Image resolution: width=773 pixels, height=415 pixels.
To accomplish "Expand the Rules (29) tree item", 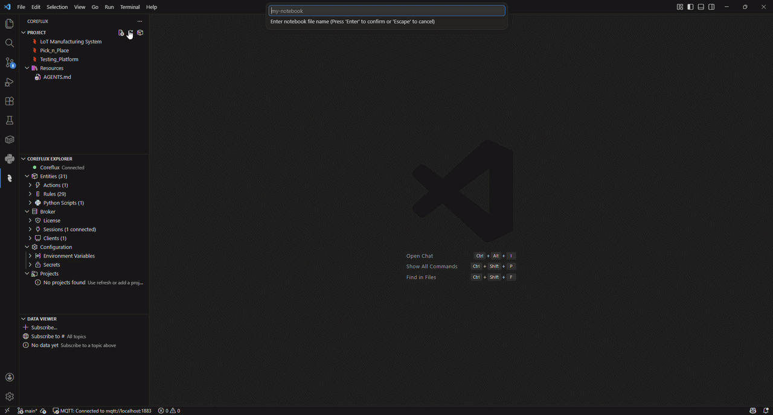I will click(30, 194).
